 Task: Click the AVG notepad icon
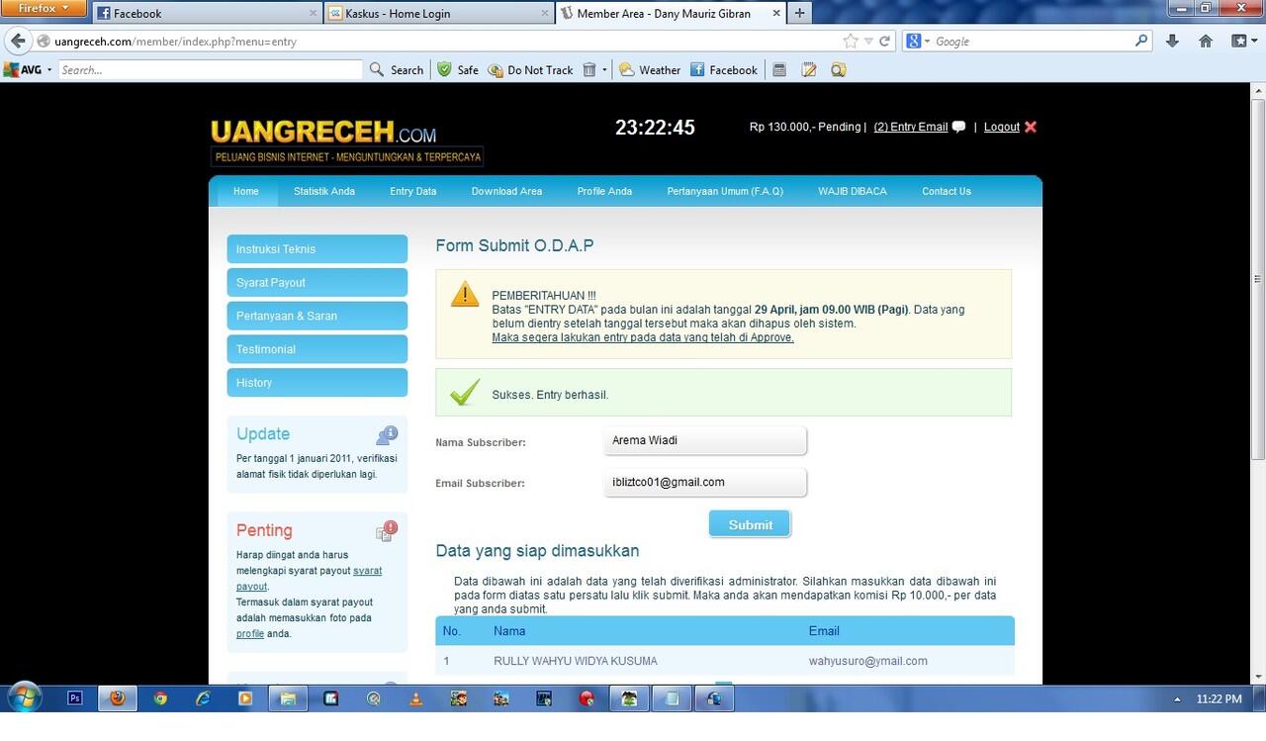[x=809, y=69]
